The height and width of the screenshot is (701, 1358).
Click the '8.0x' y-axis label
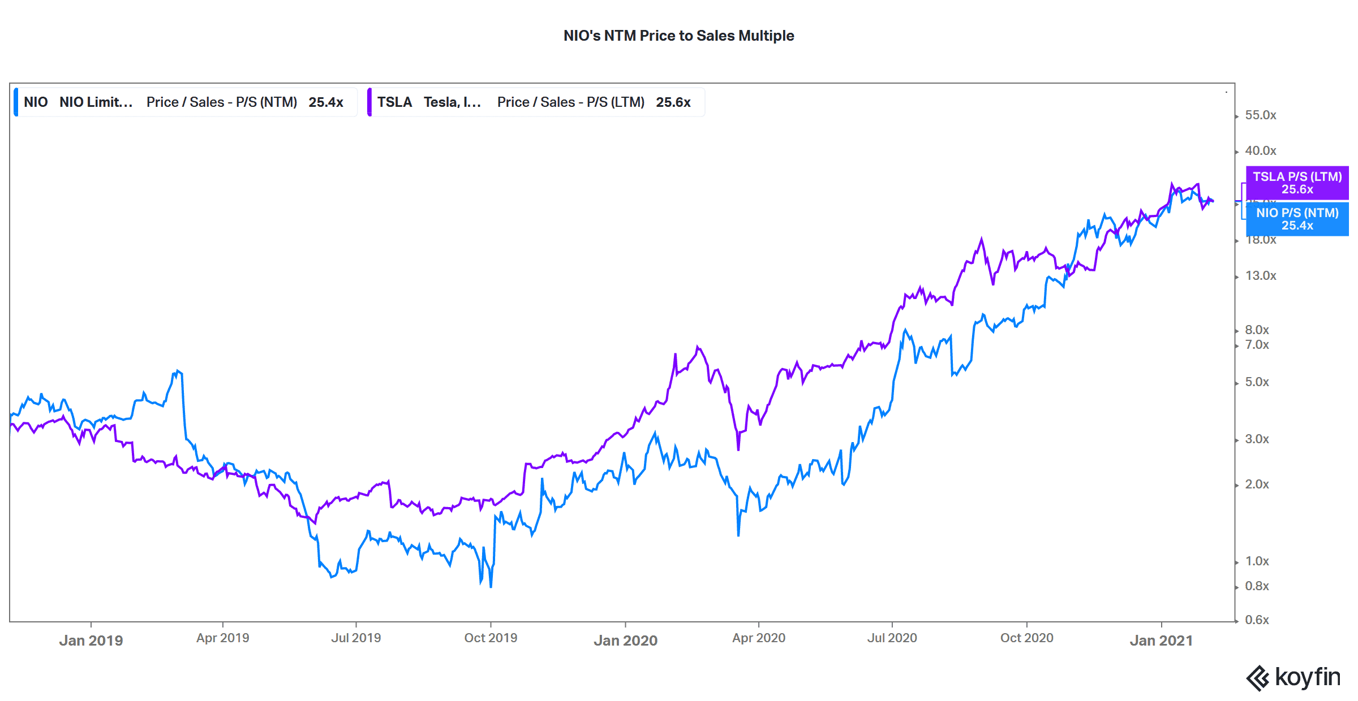point(1257,330)
